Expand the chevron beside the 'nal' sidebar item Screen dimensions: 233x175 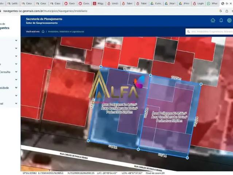tap(16, 104)
